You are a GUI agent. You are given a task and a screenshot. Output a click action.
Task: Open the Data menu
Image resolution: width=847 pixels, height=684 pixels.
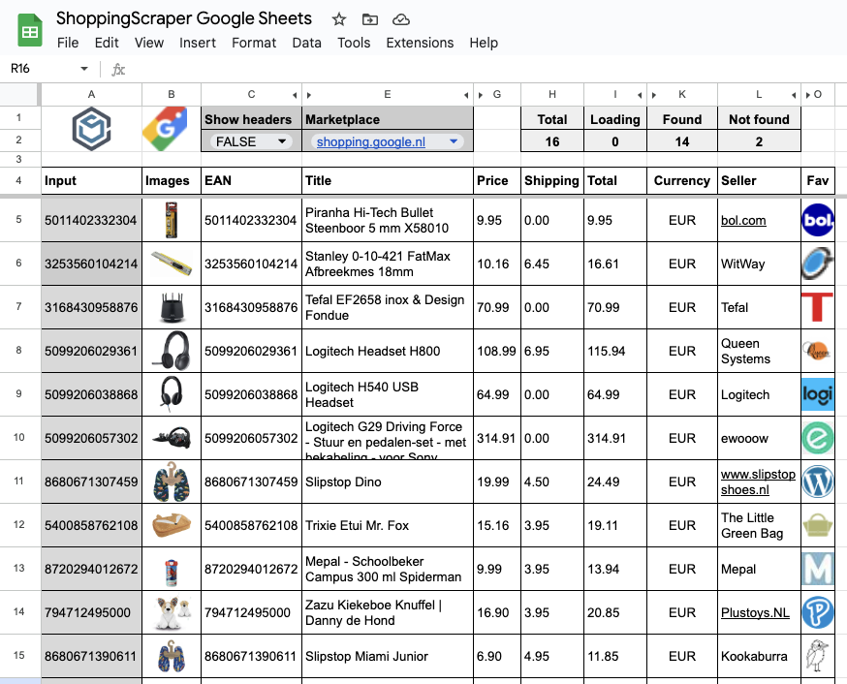coord(307,43)
